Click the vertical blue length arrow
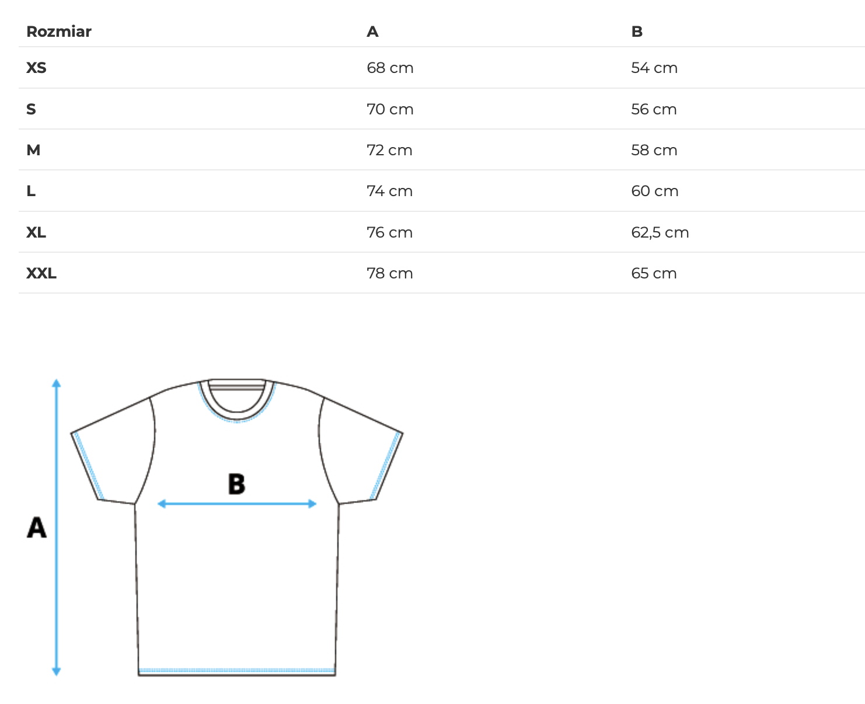 (x=57, y=584)
